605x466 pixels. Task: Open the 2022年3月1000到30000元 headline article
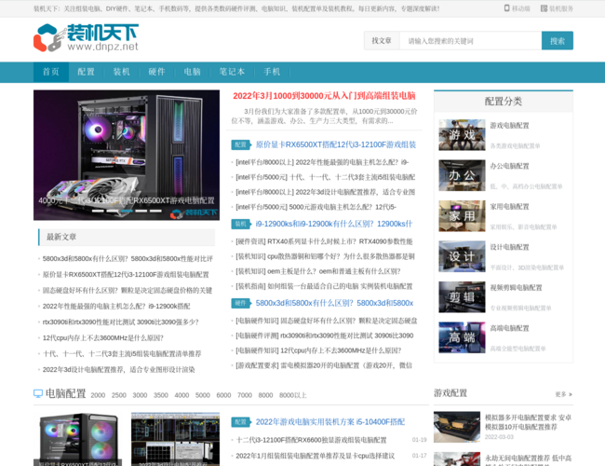point(324,96)
